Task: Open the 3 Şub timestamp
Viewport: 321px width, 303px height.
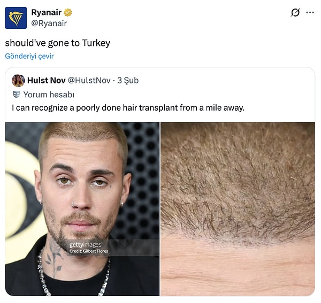Action: pos(128,80)
